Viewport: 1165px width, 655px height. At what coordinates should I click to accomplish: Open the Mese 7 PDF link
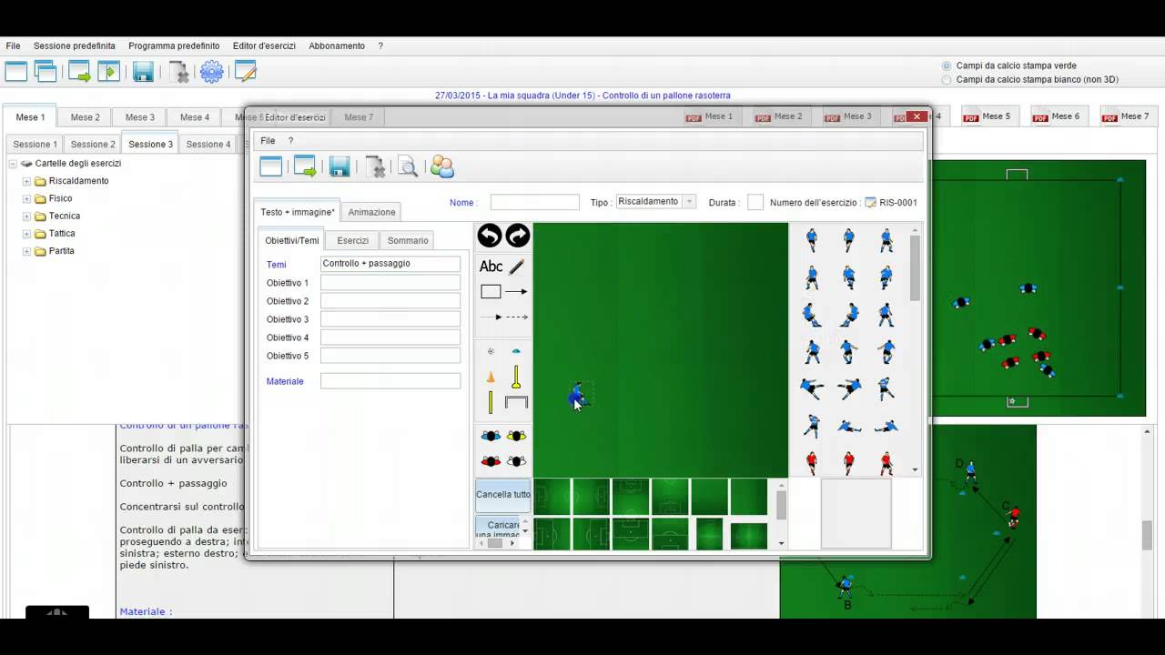point(1125,116)
